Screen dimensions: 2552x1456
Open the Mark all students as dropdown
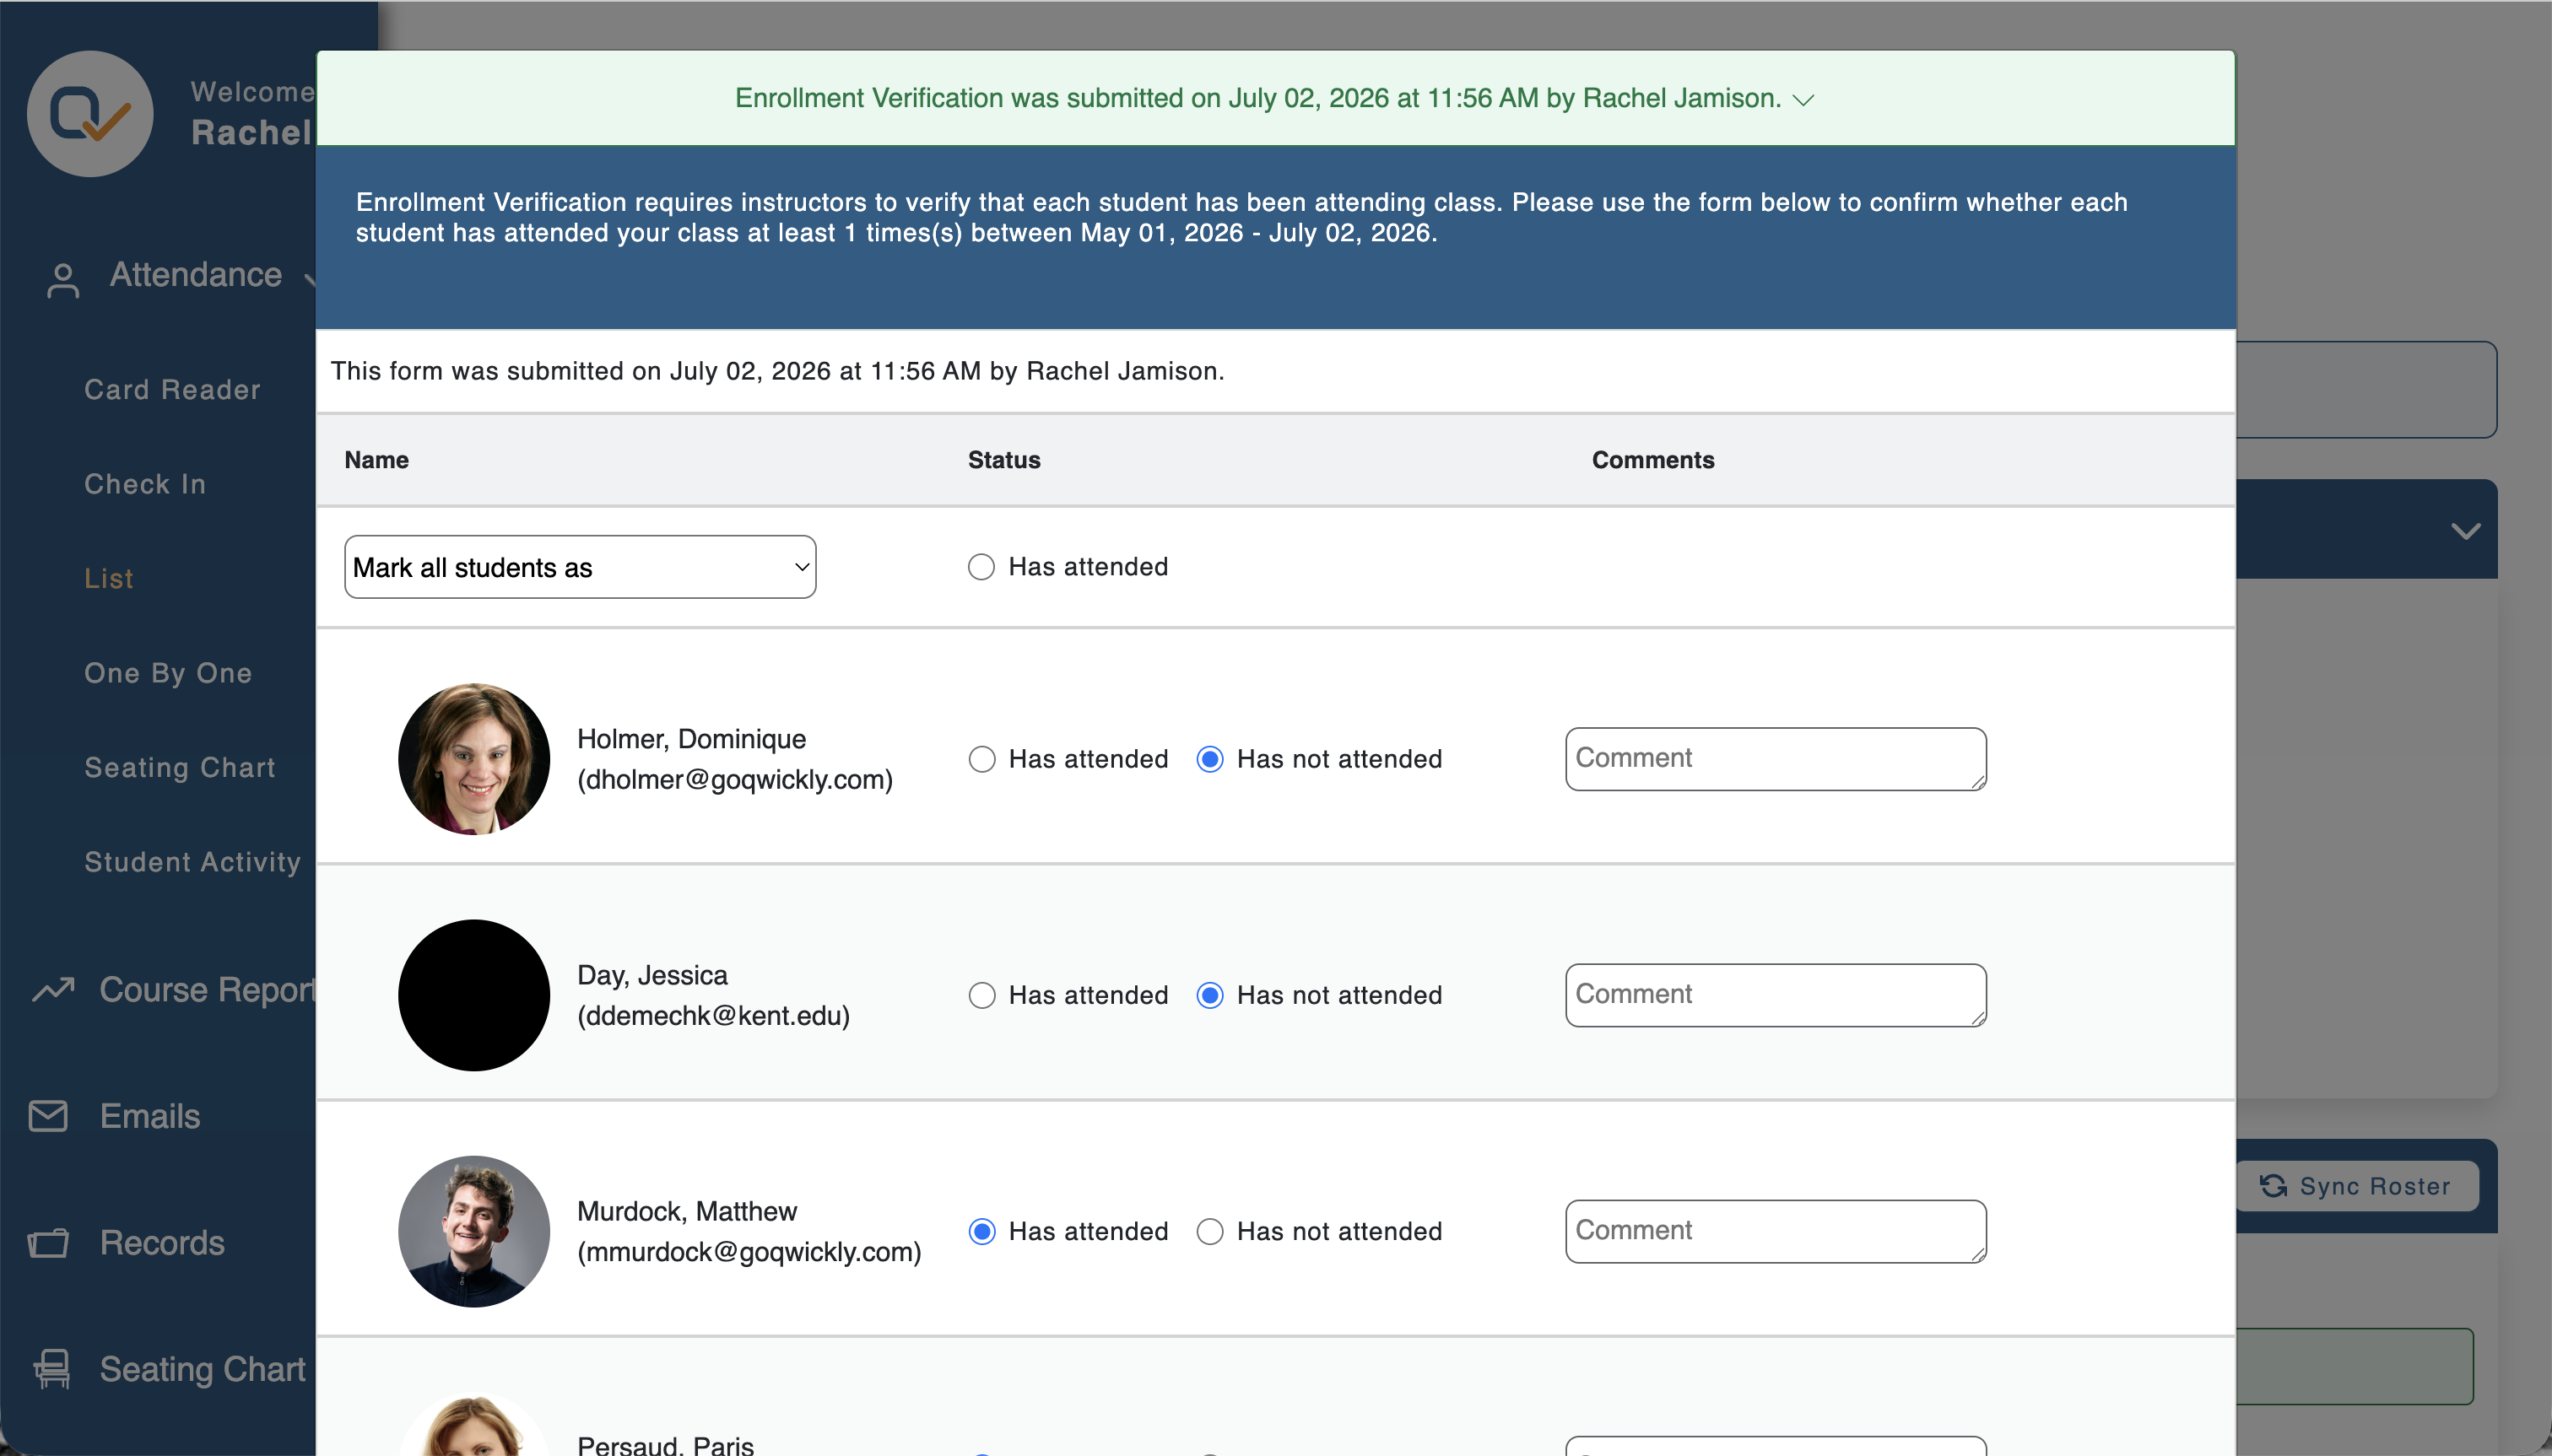point(581,567)
